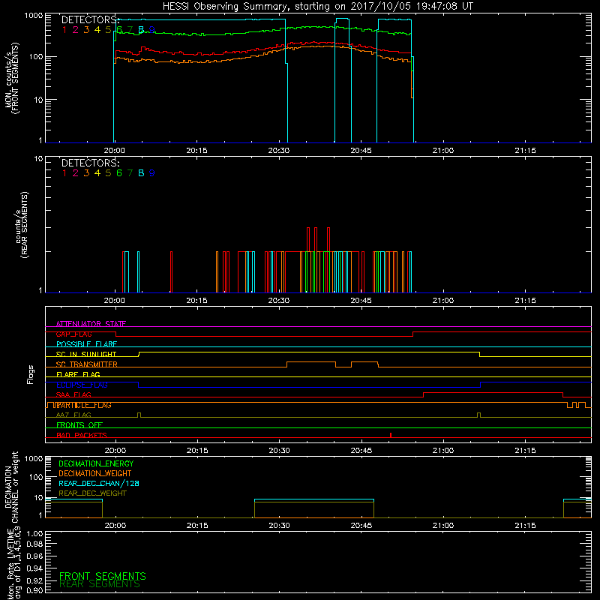
Task: Click the ECLIPSE_FLAG label
Action: tap(82, 385)
